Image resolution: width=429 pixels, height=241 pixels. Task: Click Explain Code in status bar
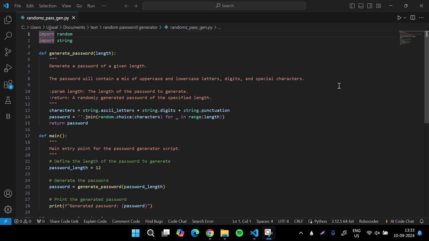95,221
